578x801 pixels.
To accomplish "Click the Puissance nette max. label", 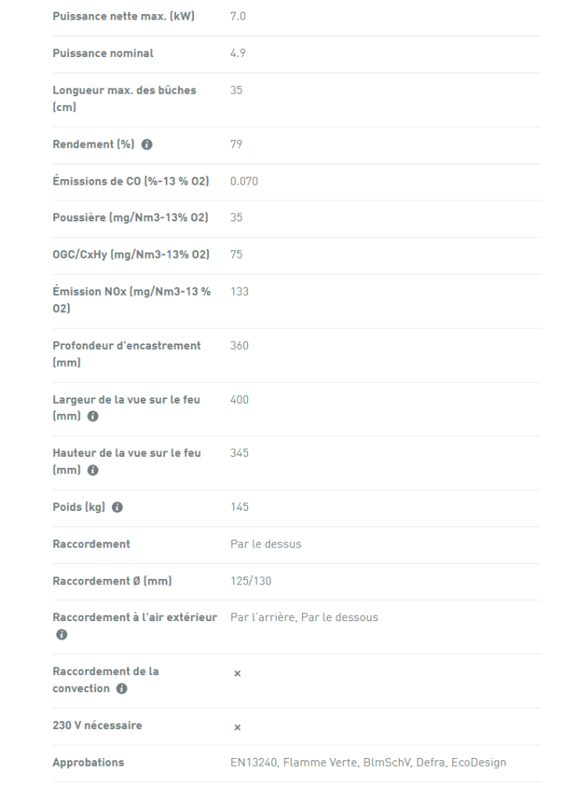I will click(124, 16).
